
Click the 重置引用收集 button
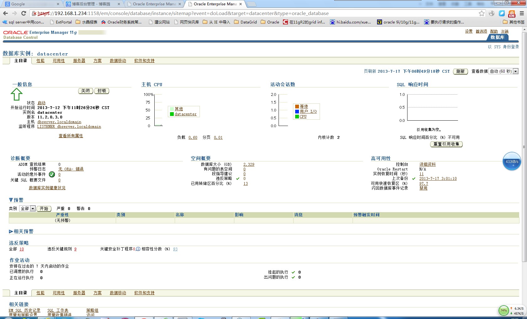coord(446,144)
